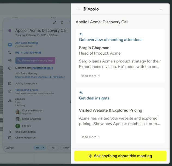Image resolution: width=172 pixels, height=166 pixels.
Task: Click Acme visited website description text
Action: pos(119,121)
